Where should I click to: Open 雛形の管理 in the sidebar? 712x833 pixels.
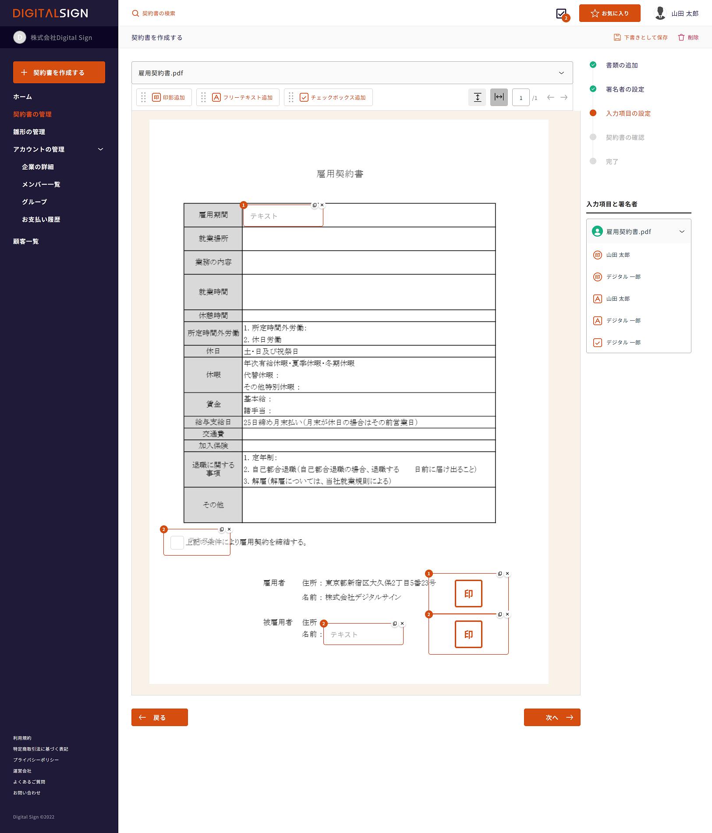29,132
